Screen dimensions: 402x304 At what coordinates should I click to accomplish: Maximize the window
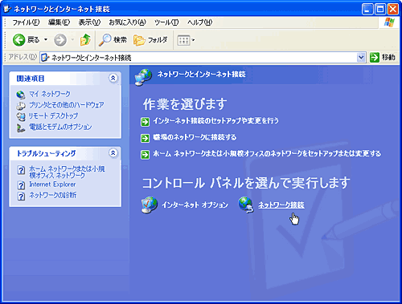point(380,10)
